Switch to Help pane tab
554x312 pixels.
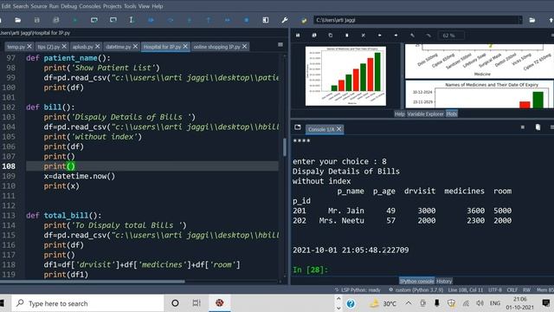[400, 114]
